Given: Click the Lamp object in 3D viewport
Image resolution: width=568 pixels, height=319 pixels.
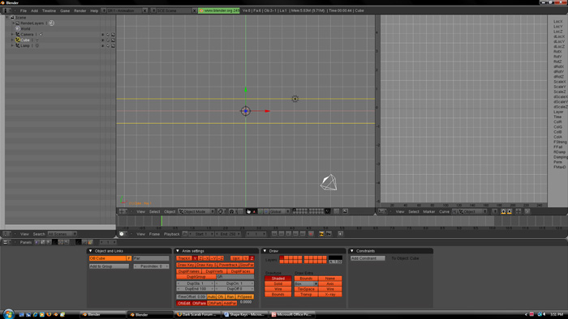Looking at the screenshot, I should click(295, 99).
